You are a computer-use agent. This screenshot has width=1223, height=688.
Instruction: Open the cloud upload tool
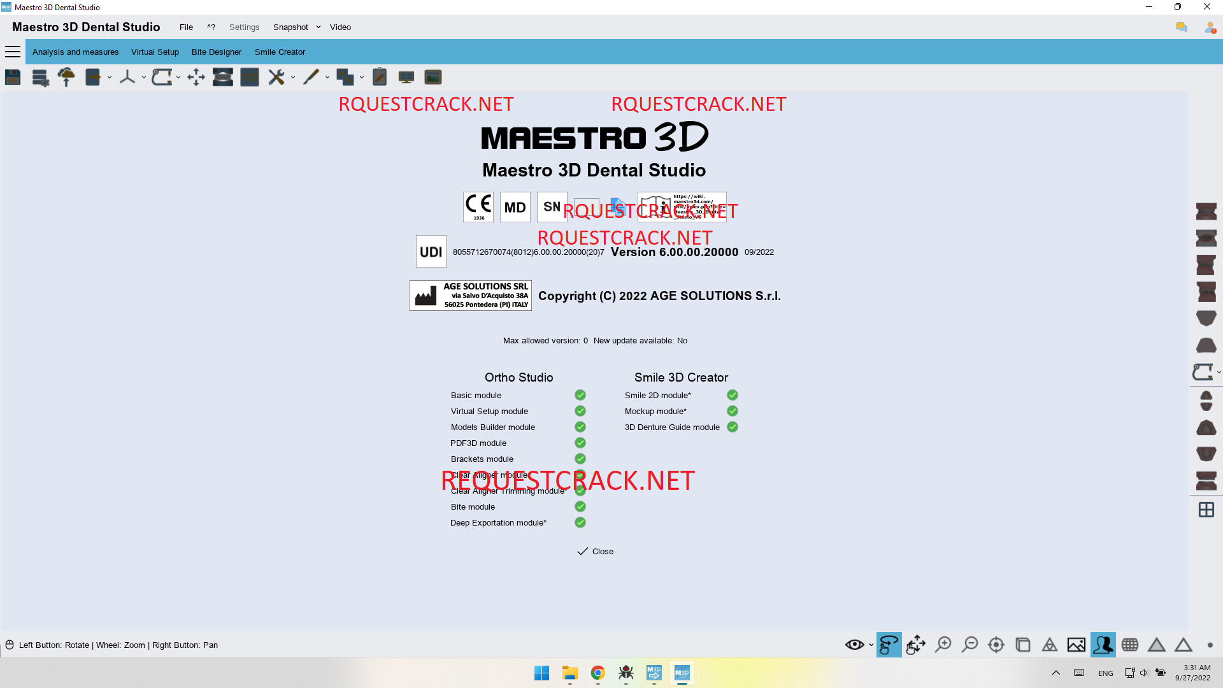click(66, 76)
